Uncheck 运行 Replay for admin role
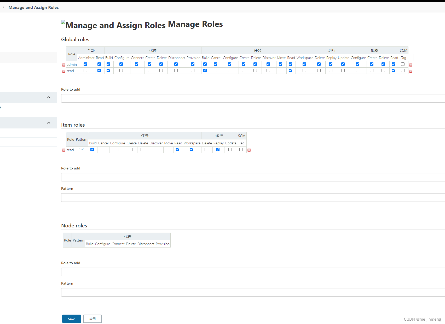 point(331,64)
